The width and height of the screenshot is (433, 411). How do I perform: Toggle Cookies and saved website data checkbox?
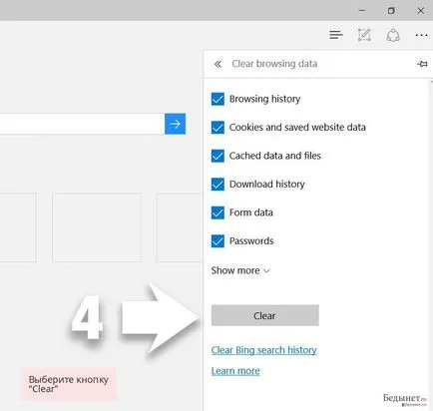[x=217, y=128]
